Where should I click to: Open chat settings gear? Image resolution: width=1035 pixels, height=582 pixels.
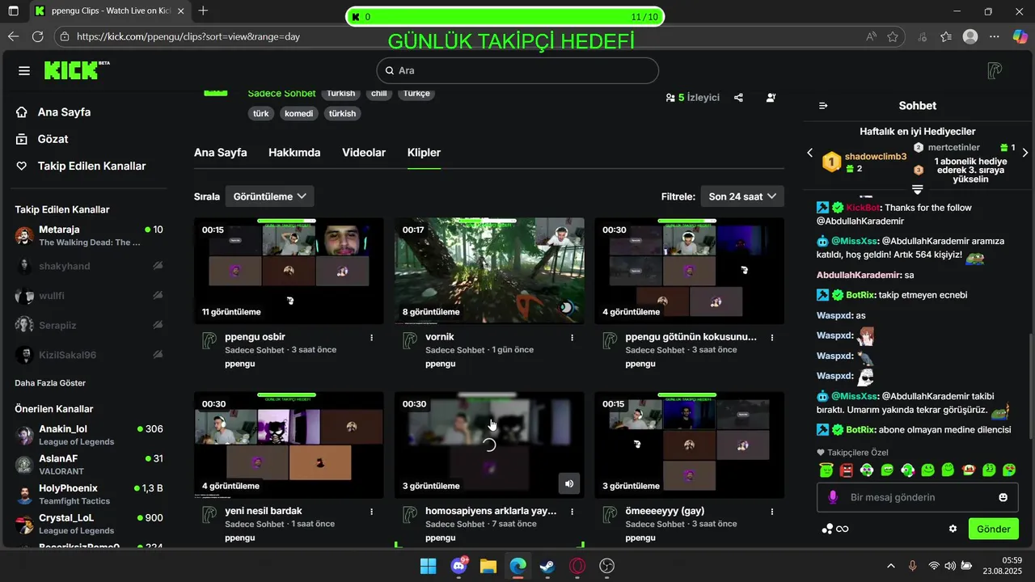pos(953,529)
